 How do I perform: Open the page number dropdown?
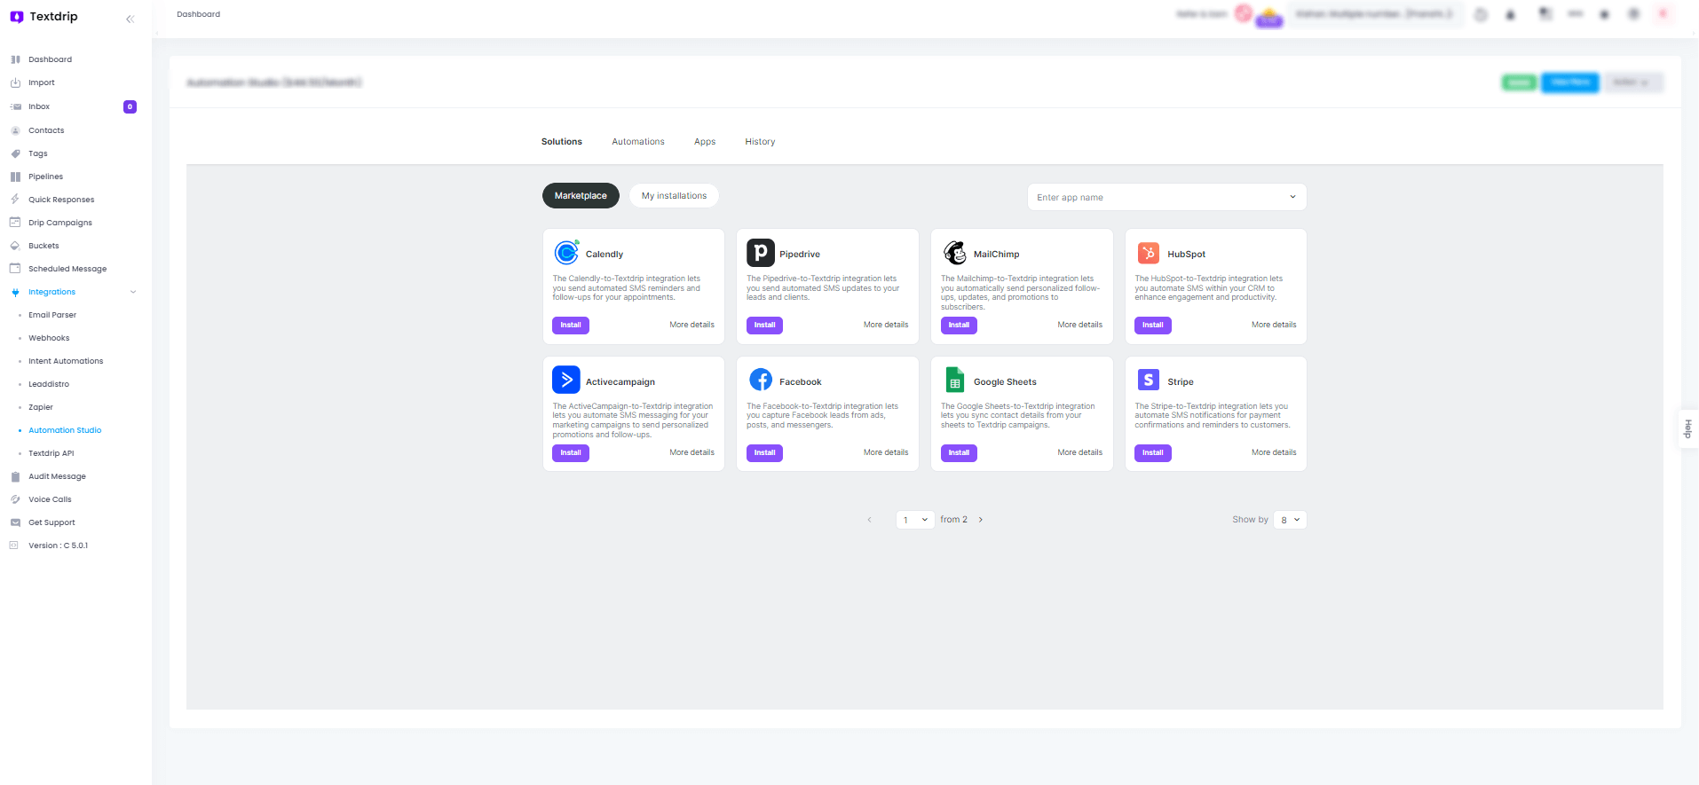click(915, 520)
